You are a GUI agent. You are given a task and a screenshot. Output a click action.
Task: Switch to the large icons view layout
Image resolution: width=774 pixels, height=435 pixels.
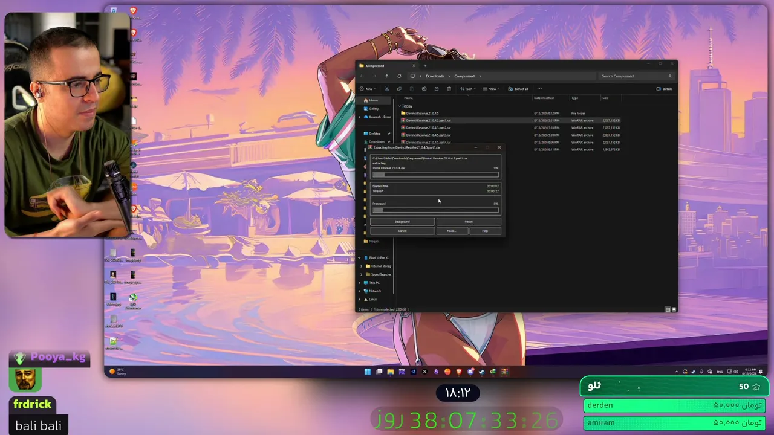(674, 309)
